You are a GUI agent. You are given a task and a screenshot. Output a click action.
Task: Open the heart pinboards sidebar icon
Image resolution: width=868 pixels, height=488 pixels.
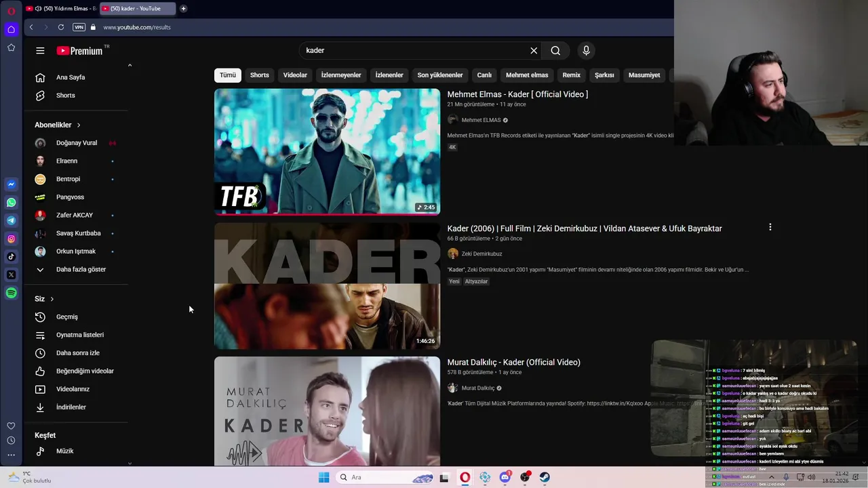coord(11,426)
